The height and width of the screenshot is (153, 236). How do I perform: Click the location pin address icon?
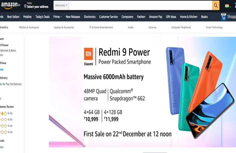pos(25,6)
